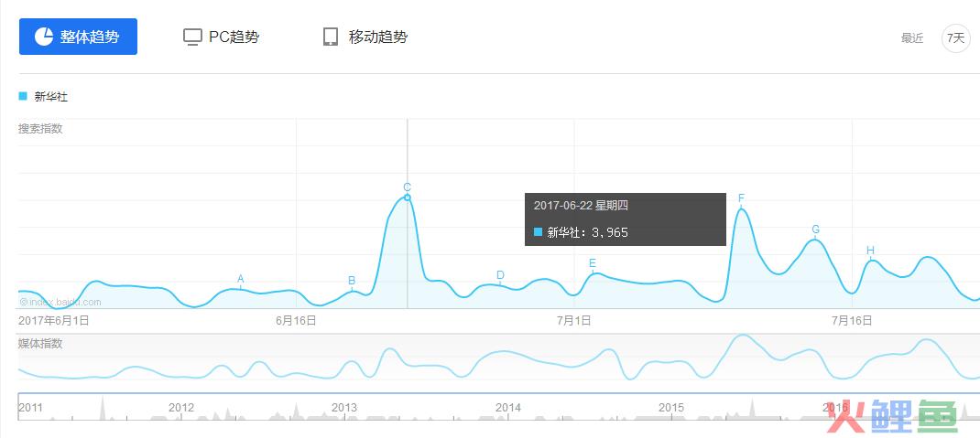The height and width of the screenshot is (438, 980).
Task: Click 2012 on the timeline range bar
Action: coord(181,408)
